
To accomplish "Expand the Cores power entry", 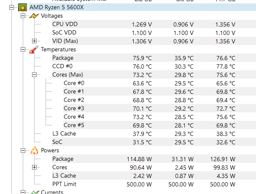I will coord(34,167).
